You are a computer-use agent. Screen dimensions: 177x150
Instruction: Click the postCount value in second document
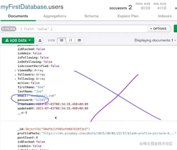[x=37, y=138]
